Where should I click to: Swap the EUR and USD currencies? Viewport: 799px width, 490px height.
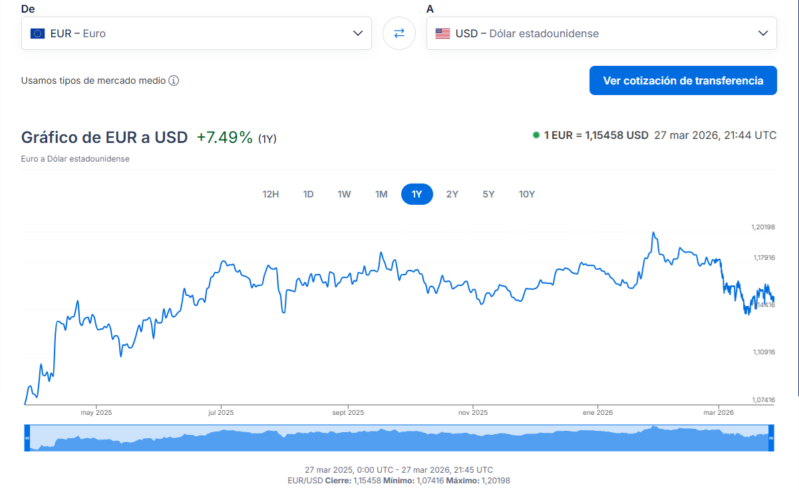[399, 33]
